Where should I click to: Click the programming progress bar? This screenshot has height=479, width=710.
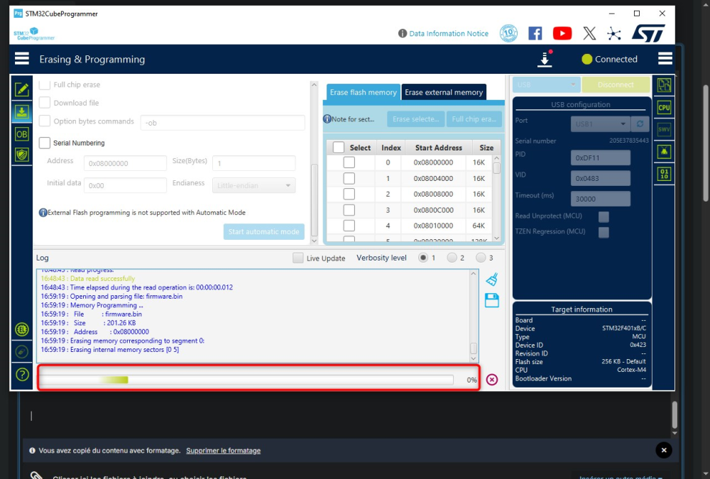(x=247, y=380)
